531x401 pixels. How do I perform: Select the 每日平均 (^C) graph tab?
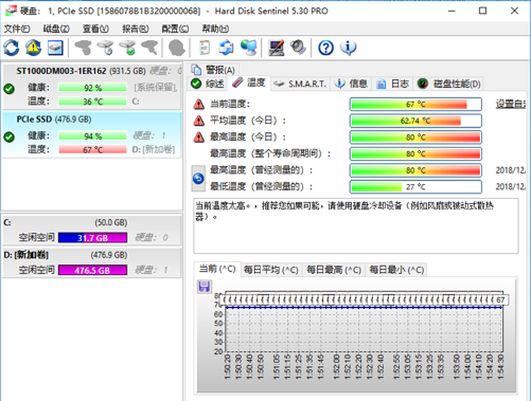271,270
